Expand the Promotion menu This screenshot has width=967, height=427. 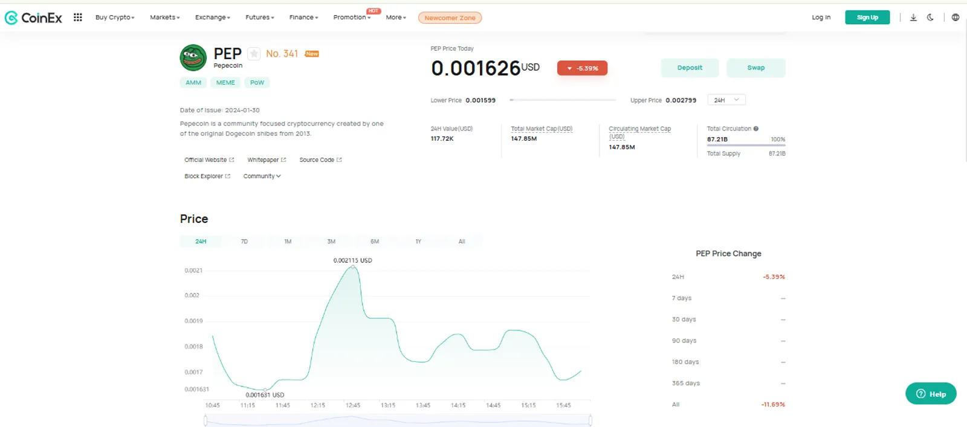coord(352,18)
